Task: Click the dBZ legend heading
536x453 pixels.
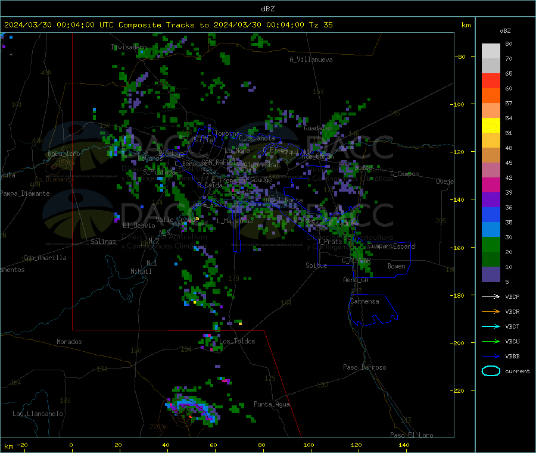Action: (505, 31)
